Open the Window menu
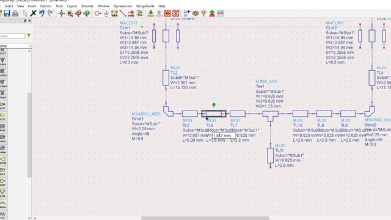 pyautogui.click(x=103, y=6)
